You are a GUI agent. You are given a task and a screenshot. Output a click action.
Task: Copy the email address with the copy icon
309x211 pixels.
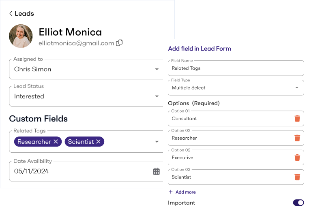119,43
